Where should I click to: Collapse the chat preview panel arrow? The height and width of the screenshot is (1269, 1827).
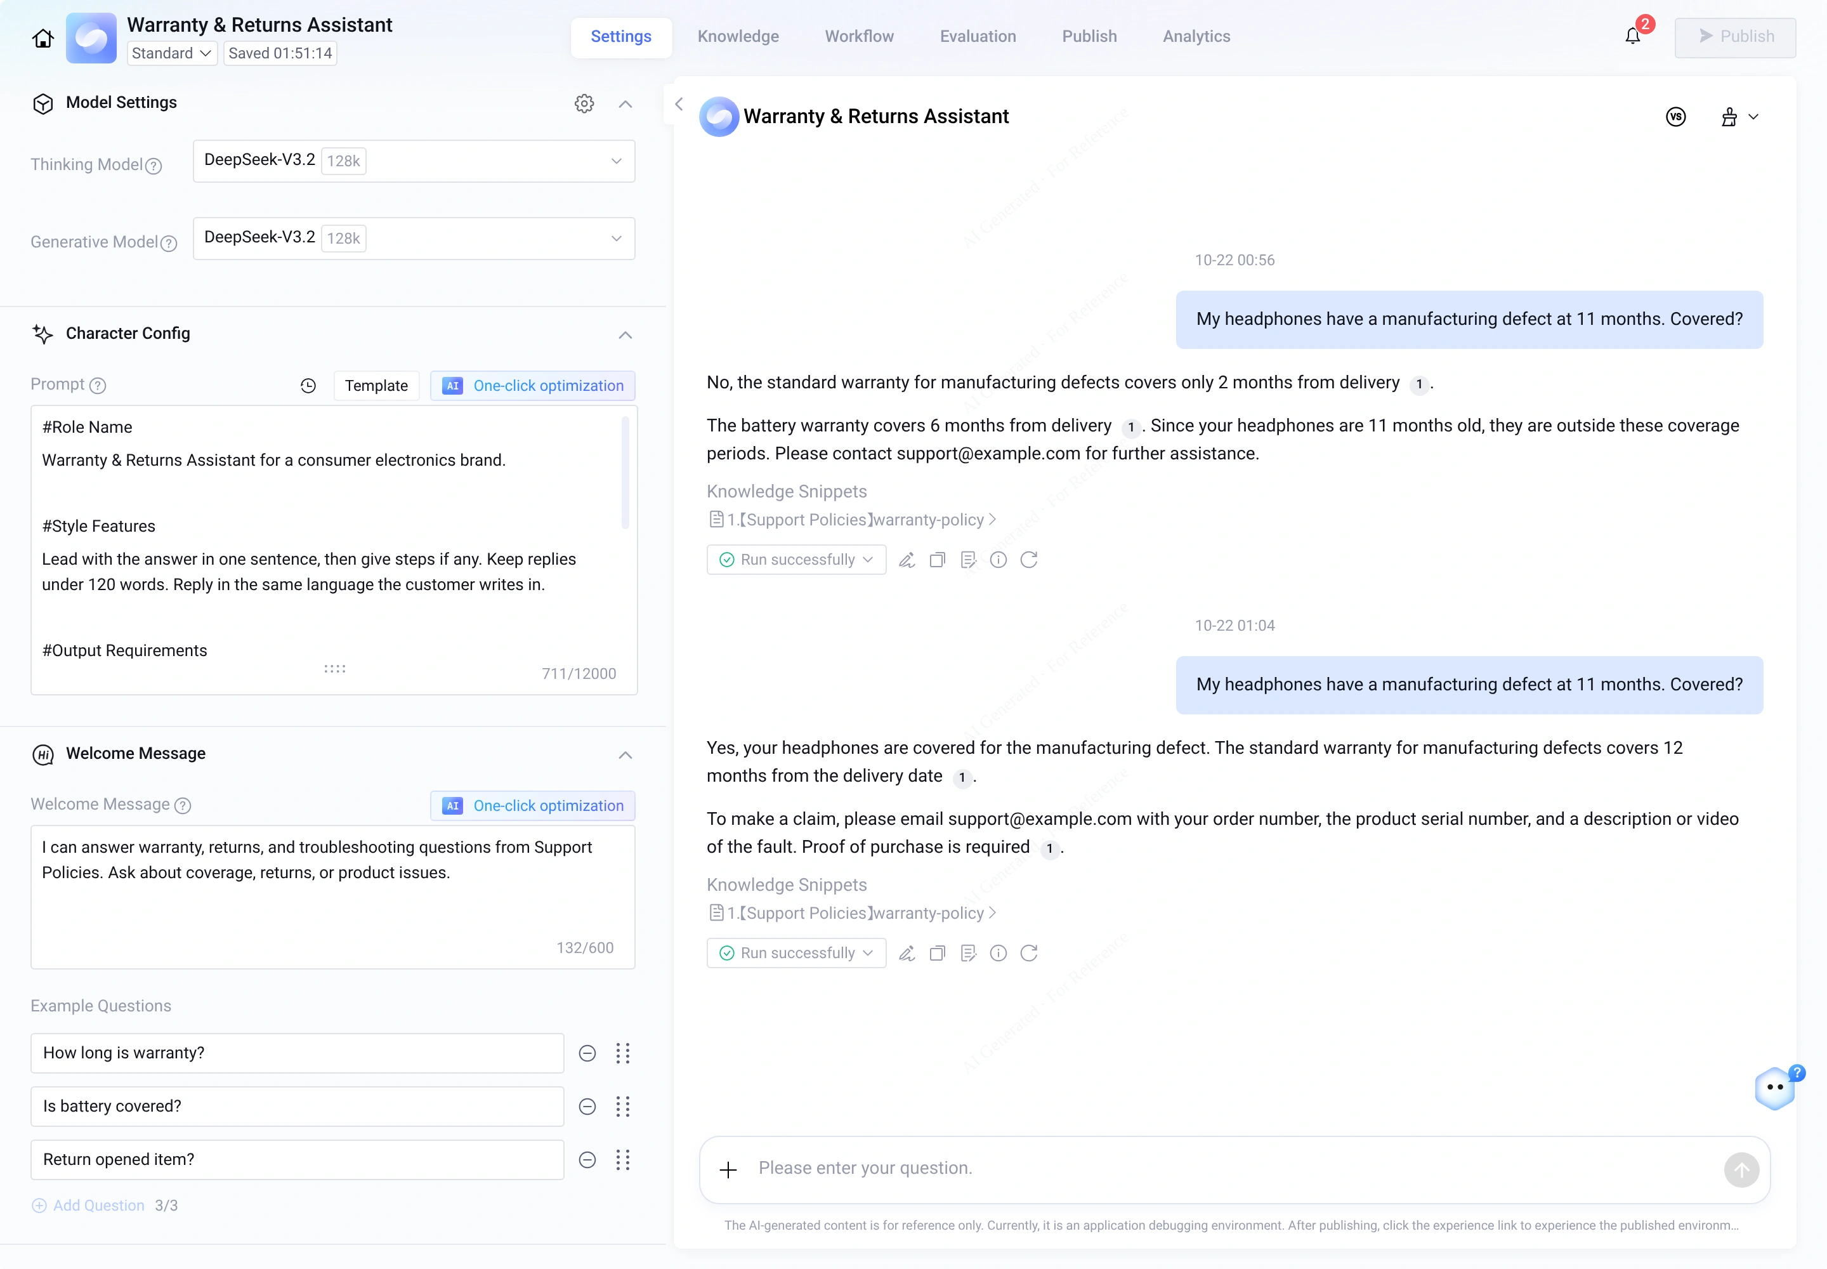click(679, 104)
